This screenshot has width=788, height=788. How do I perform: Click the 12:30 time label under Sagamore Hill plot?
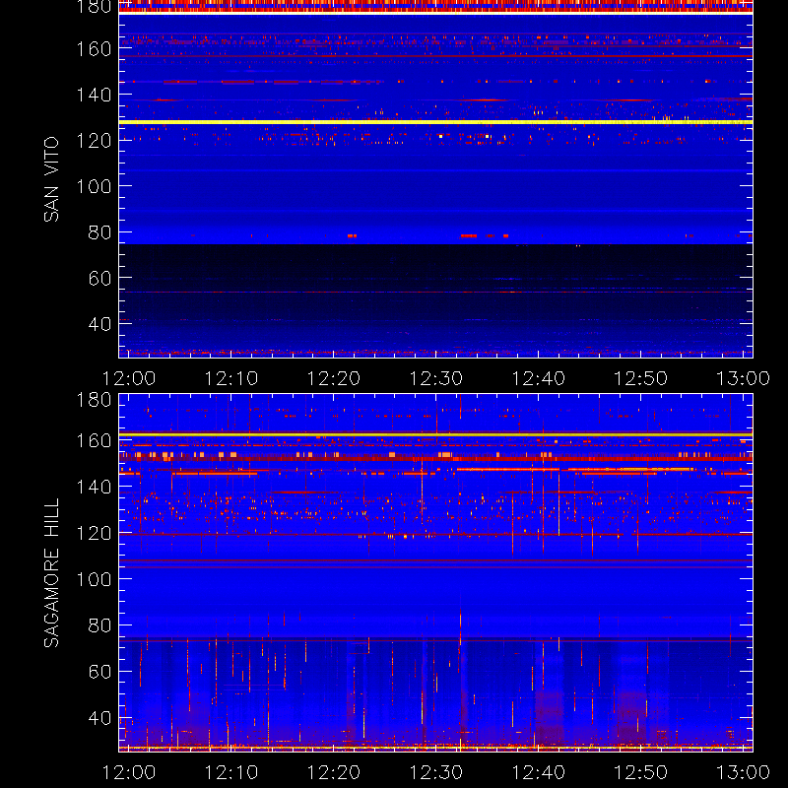coord(436,772)
